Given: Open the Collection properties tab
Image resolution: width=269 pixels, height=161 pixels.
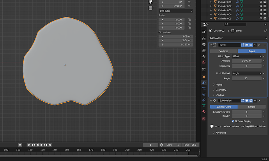Looking at the screenshot, I should (204, 69).
